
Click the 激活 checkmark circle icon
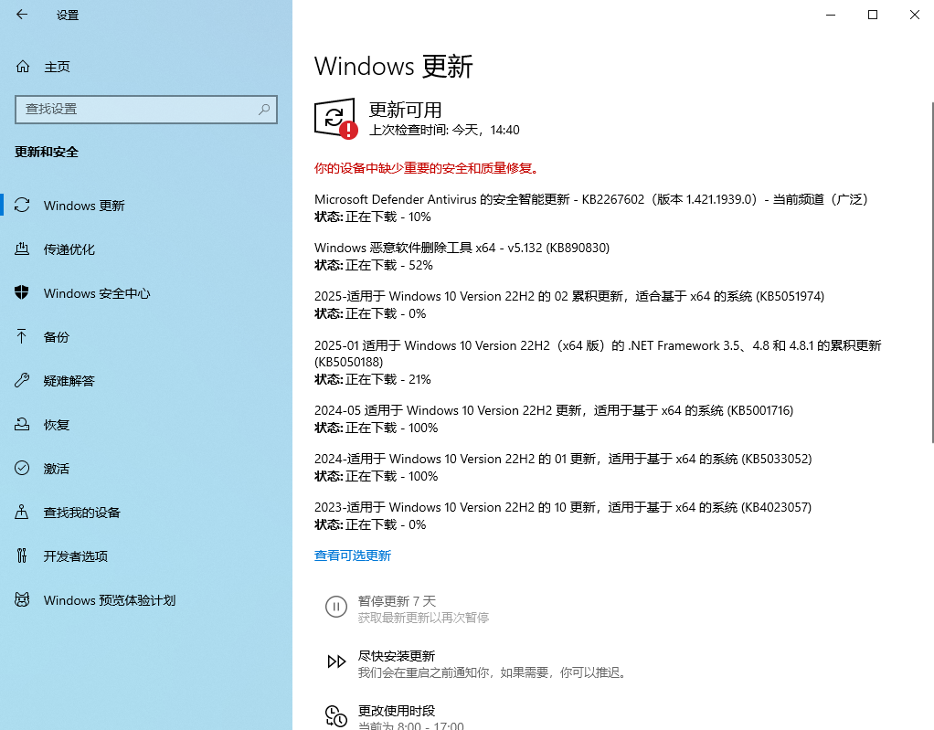coord(22,468)
